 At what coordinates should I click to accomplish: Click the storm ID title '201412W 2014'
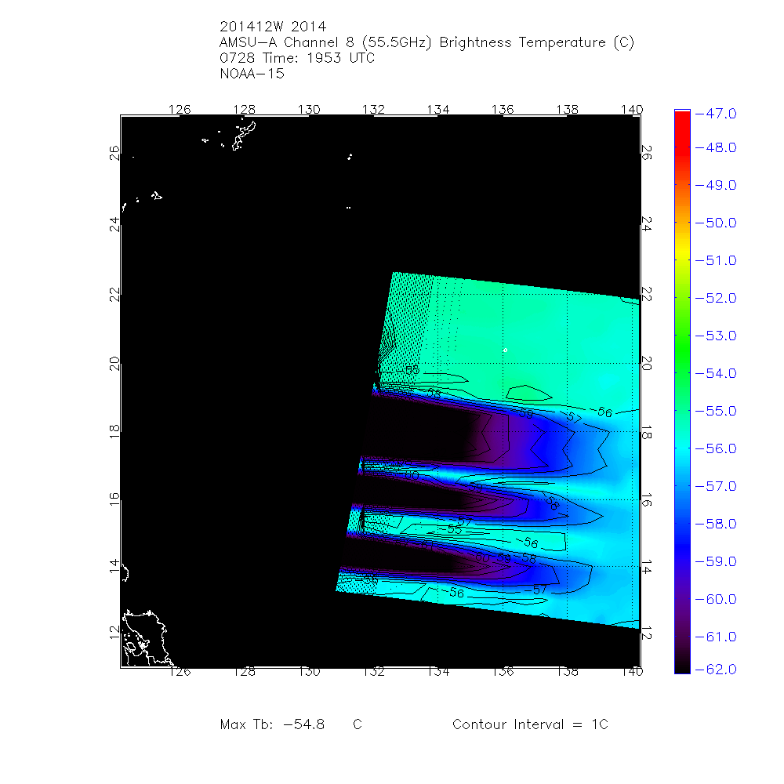coord(273,27)
